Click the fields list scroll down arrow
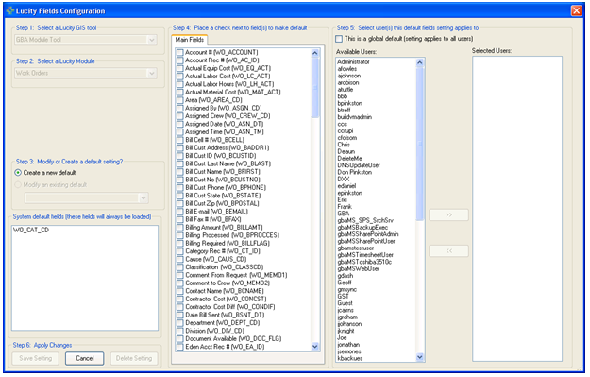 [315, 347]
